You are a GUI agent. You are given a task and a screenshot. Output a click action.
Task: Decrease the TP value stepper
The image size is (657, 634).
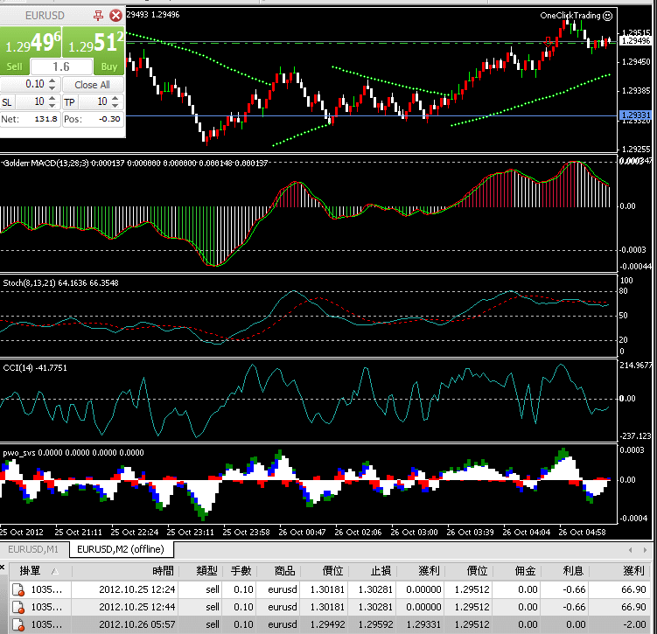(115, 105)
